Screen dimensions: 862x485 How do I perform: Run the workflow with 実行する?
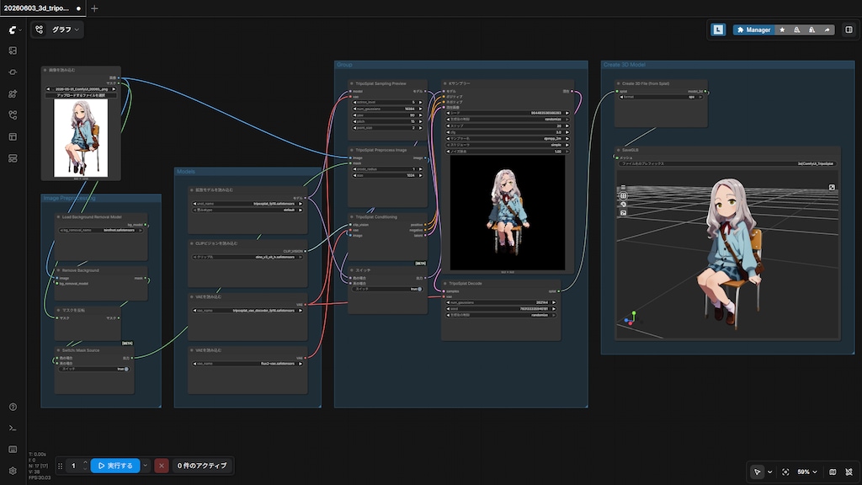tap(115, 466)
